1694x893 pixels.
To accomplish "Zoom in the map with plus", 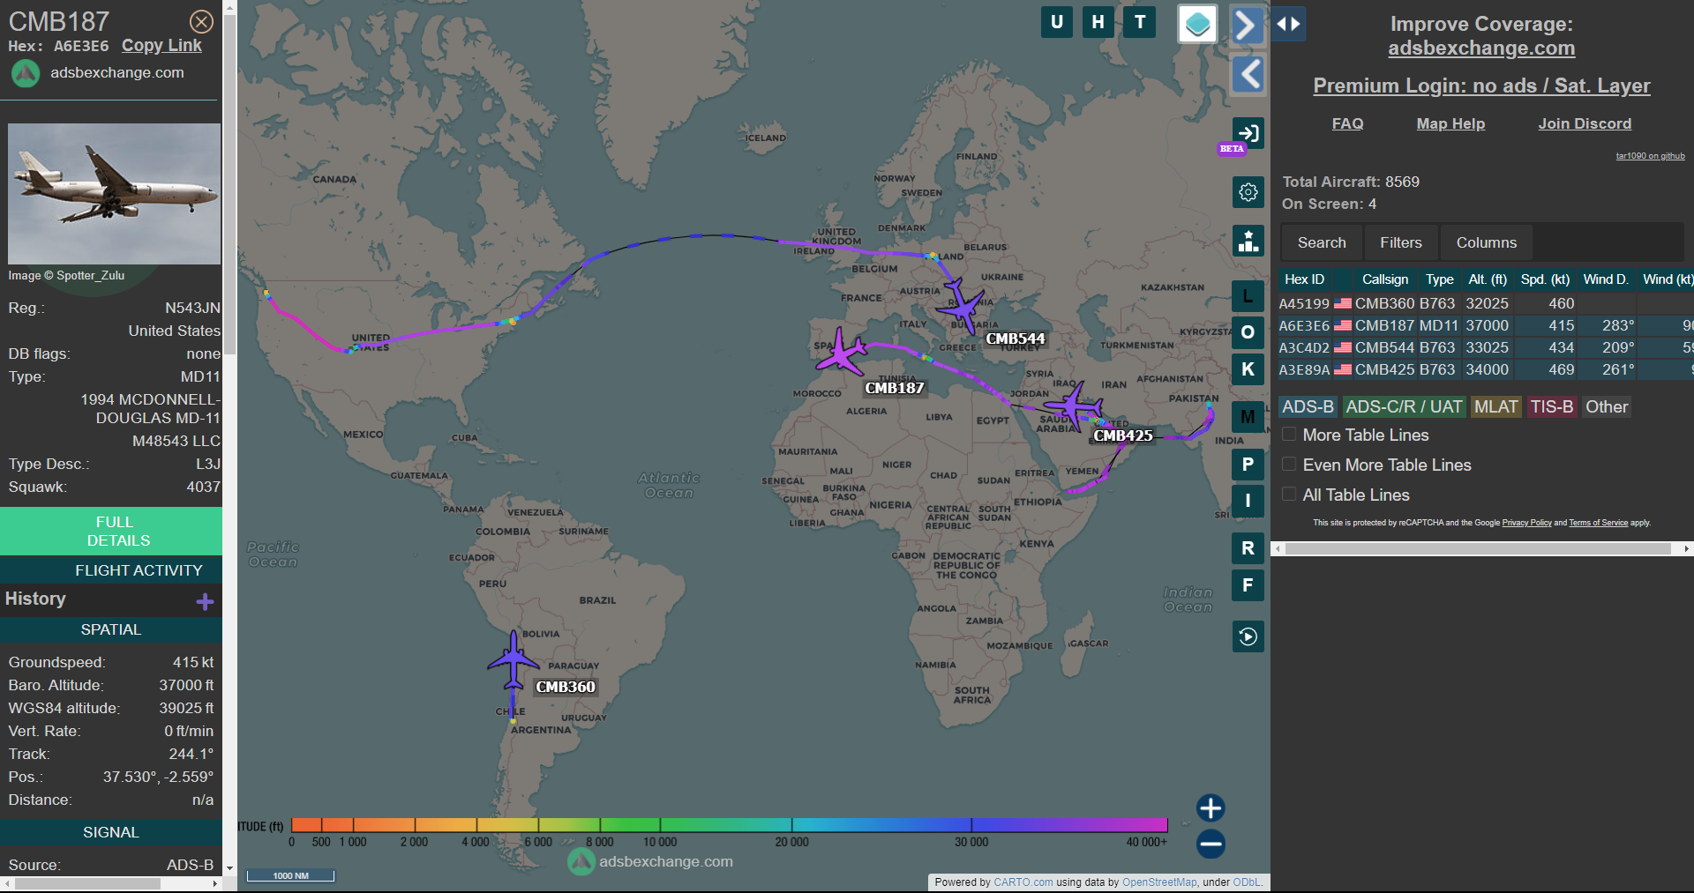I will (x=1211, y=807).
